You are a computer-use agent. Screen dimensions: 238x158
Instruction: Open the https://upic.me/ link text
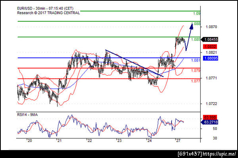219,154
